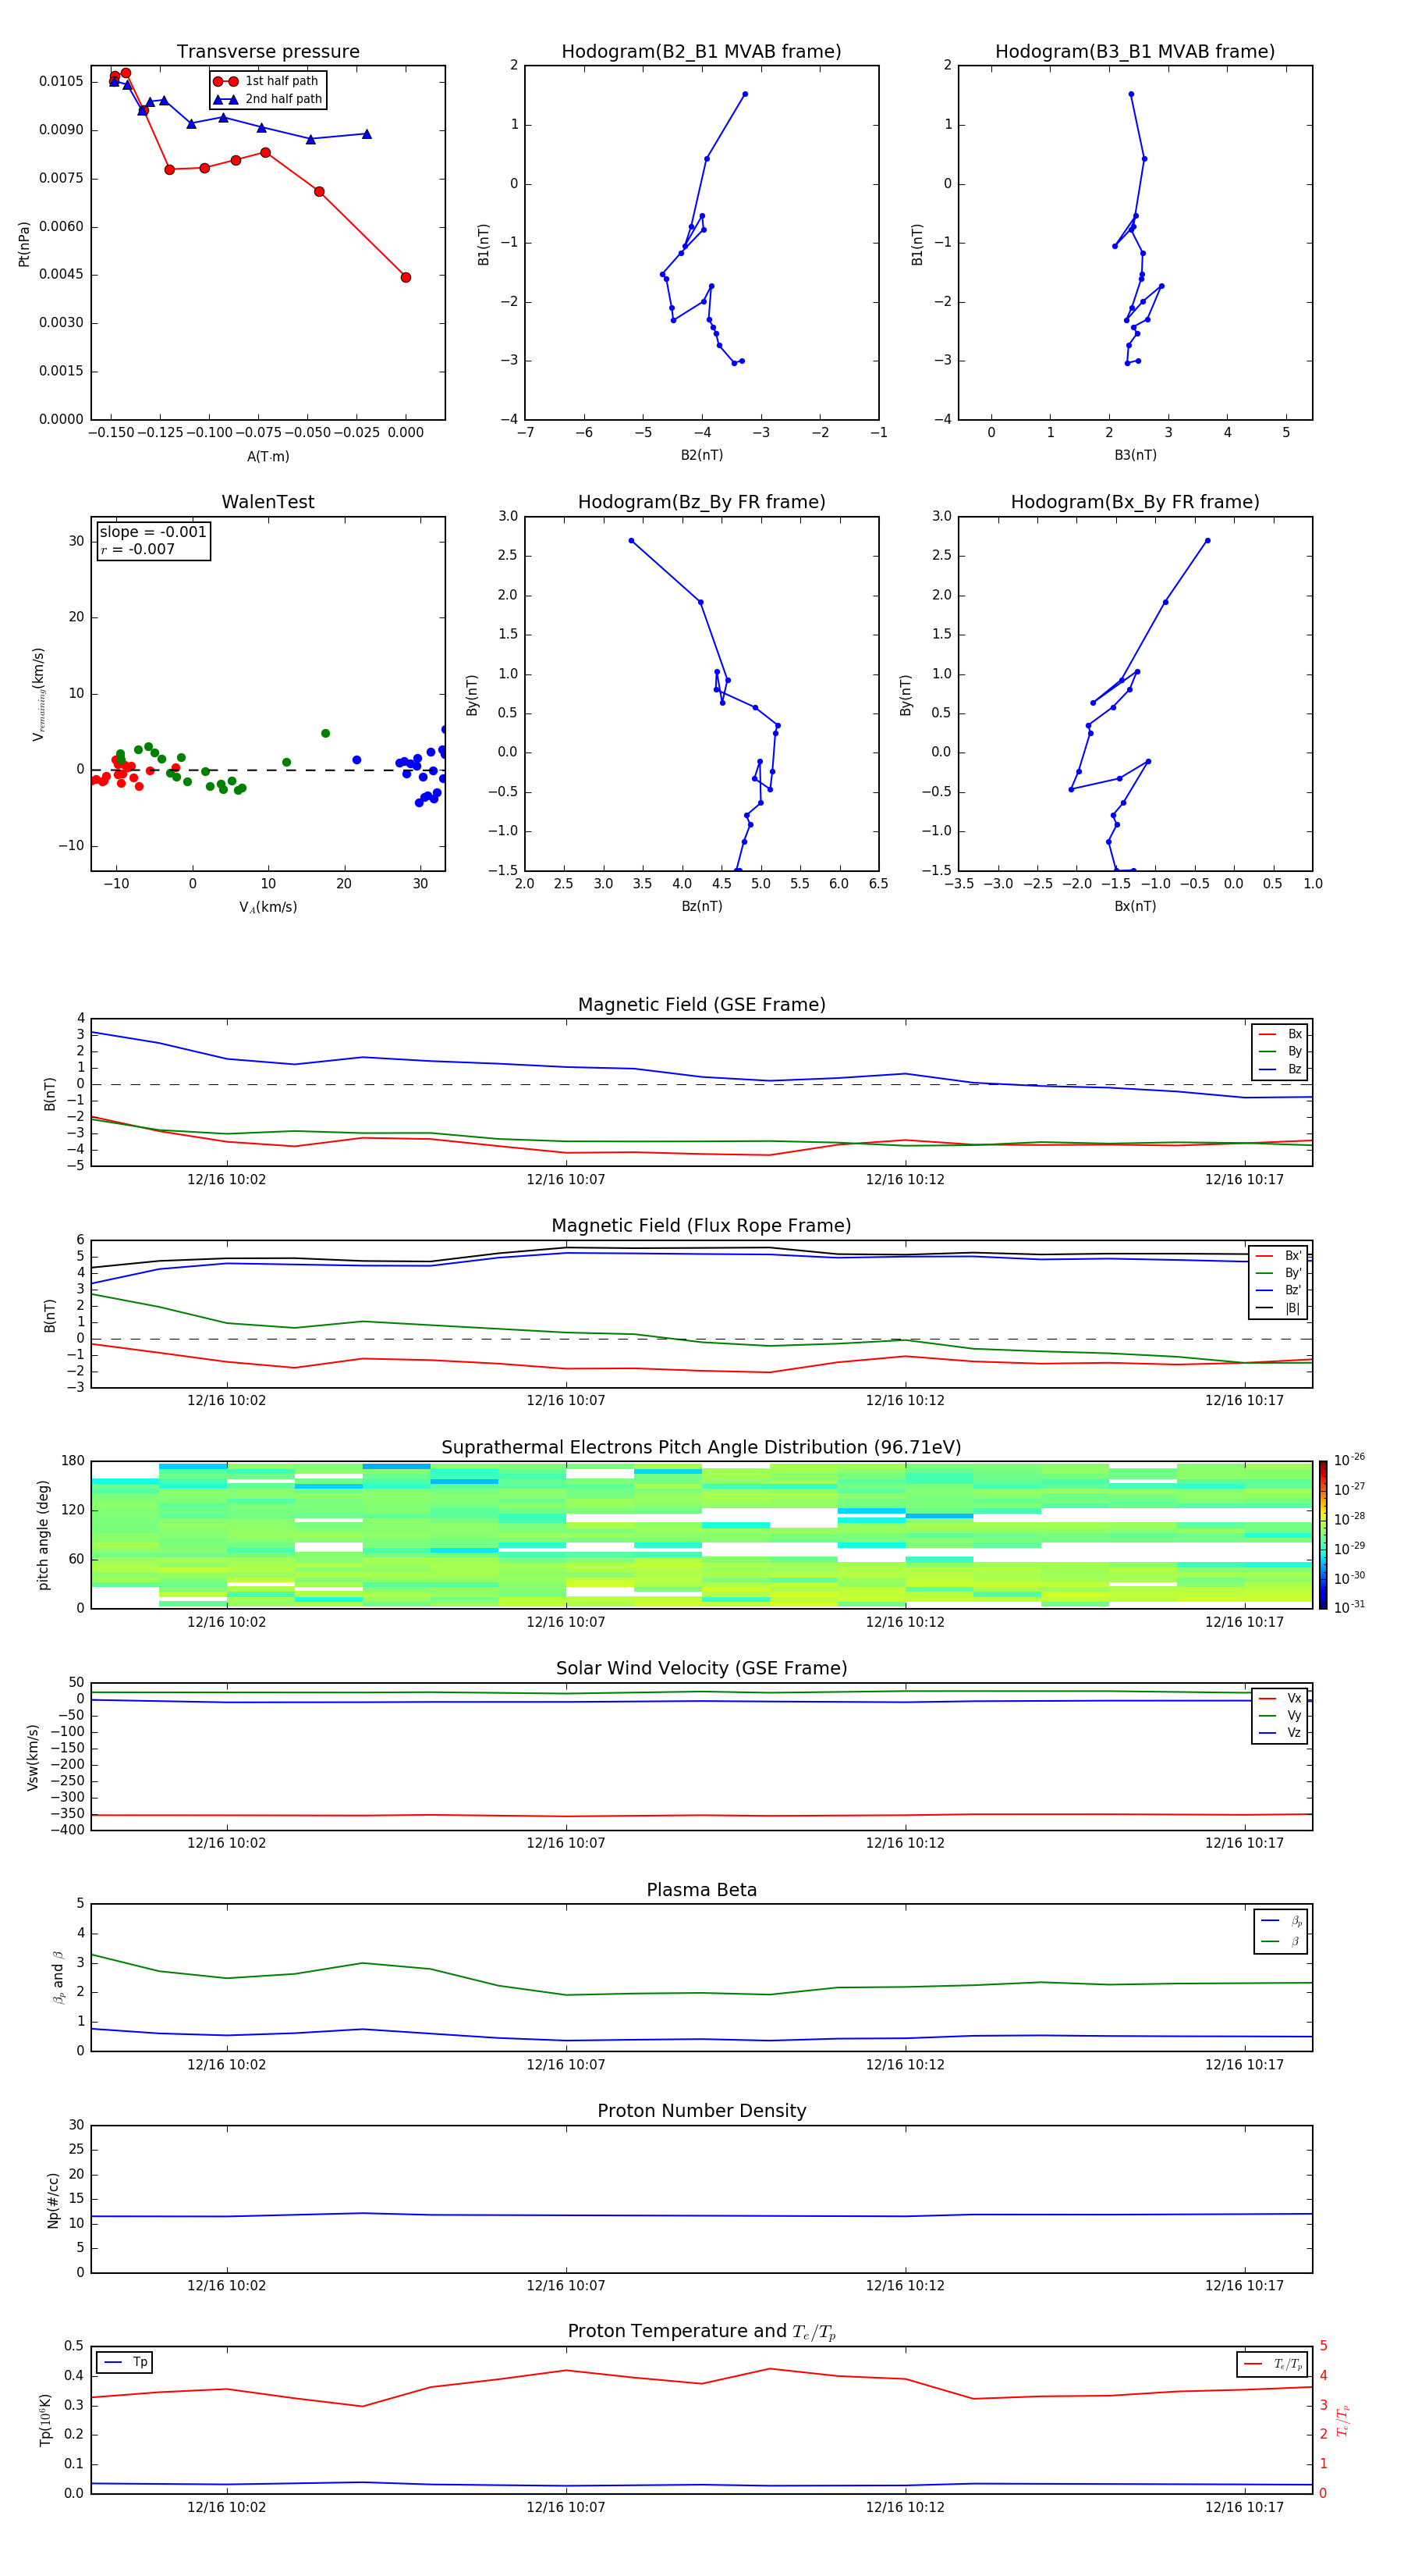Click '12/16 10:07' tick under GSE magnetic field
The width and height of the screenshot is (1404, 2576).
(x=565, y=1179)
